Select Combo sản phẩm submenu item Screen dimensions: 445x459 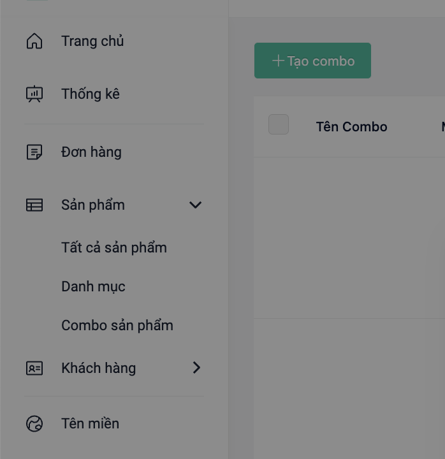(x=117, y=325)
